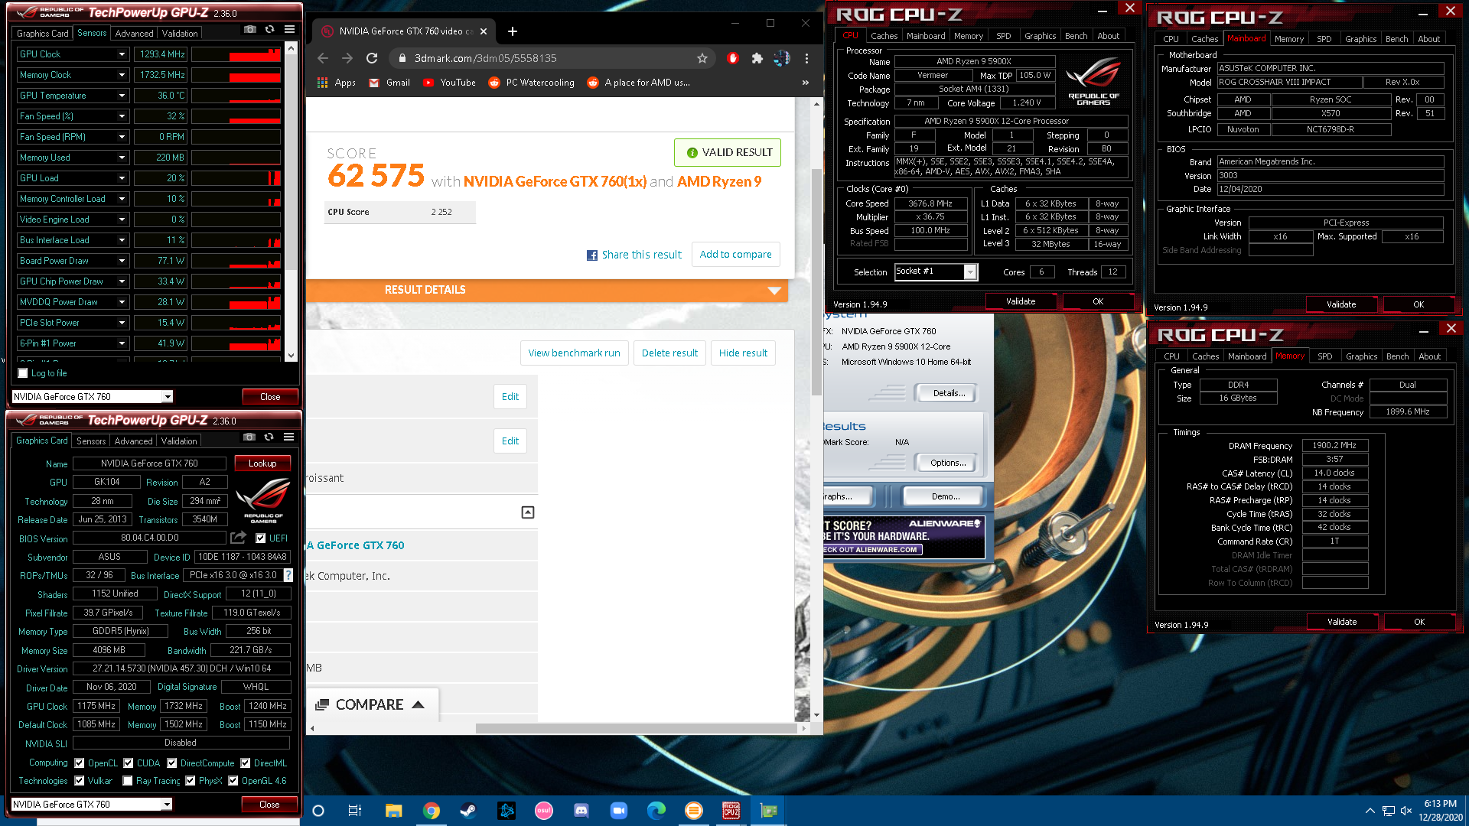Click Bus Interface question mark help icon

pos(288,575)
